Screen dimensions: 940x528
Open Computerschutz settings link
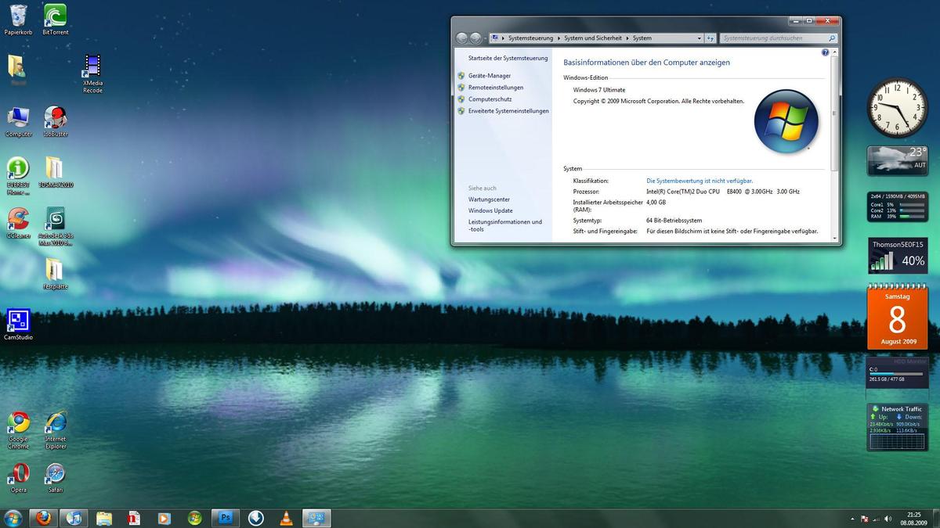490,99
